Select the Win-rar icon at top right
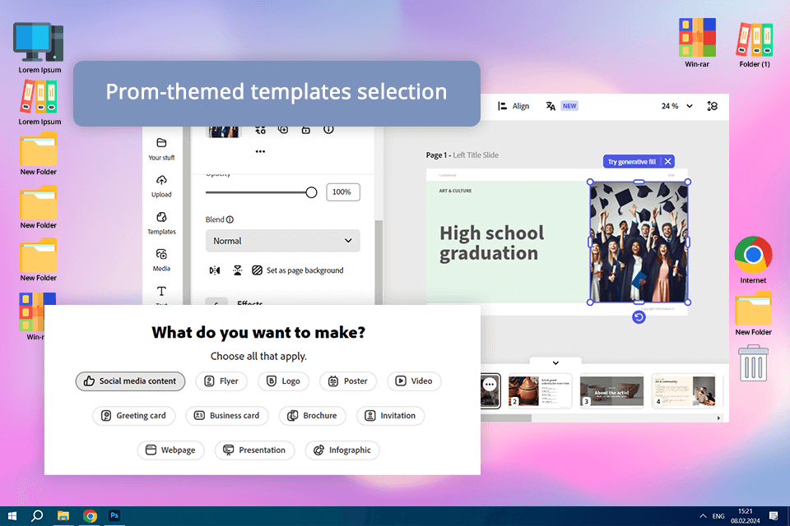Image resolution: width=790 pixels, height=526 pixels. click(697, 42)
